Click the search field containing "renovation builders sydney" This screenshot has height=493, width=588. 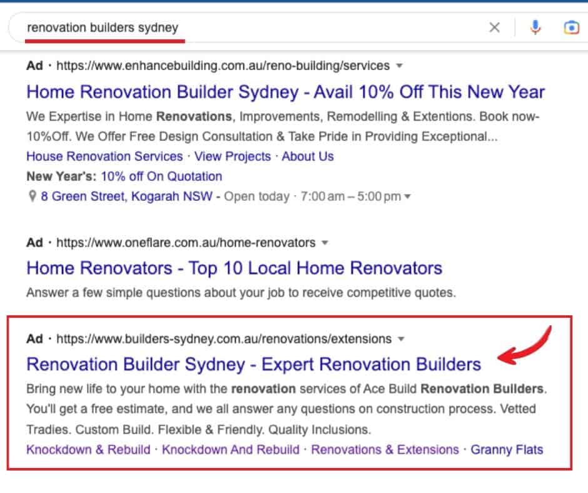point(250,28)
